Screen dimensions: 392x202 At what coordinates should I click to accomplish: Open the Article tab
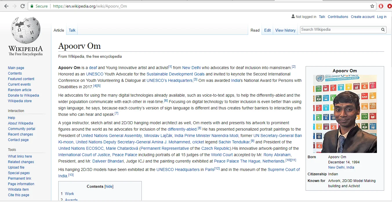click(x=59, y=30)
